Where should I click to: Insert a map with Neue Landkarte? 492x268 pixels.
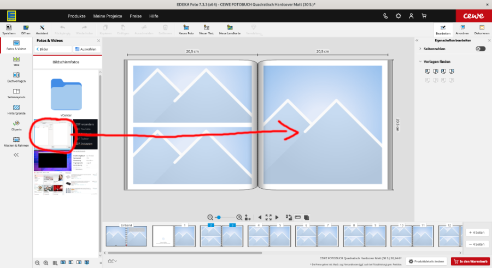(230, 29)
